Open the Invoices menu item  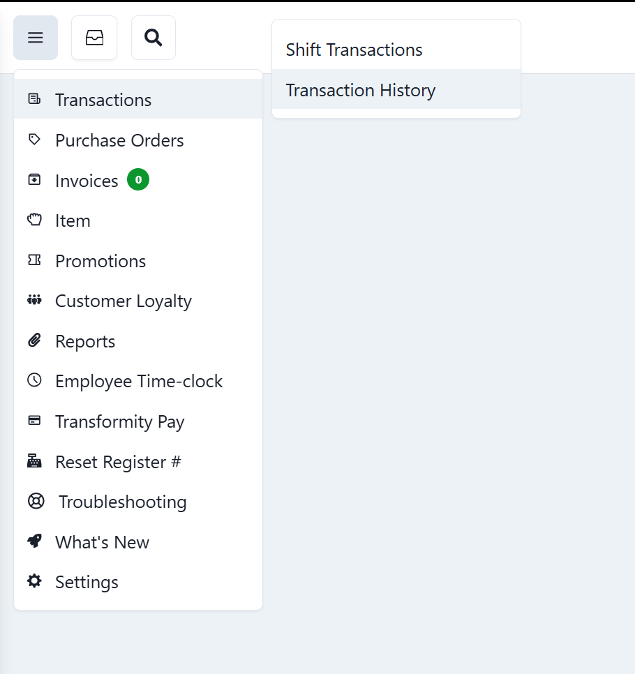tap(87, 181)
